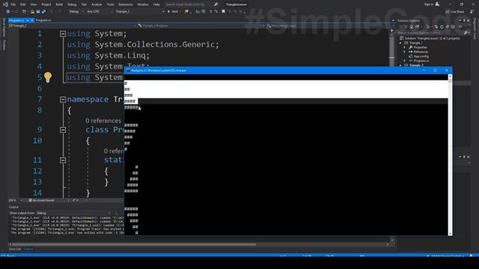Click the Solution Explorer home icon
Screen dimensions: 479x269
coord(411,27)
